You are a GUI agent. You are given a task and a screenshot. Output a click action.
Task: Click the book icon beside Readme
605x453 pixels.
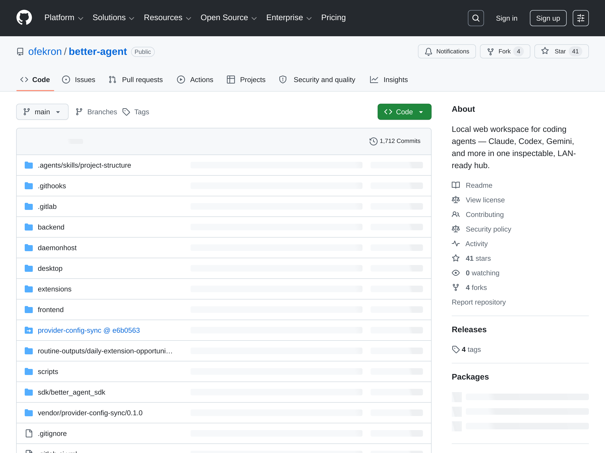(456, 185)
